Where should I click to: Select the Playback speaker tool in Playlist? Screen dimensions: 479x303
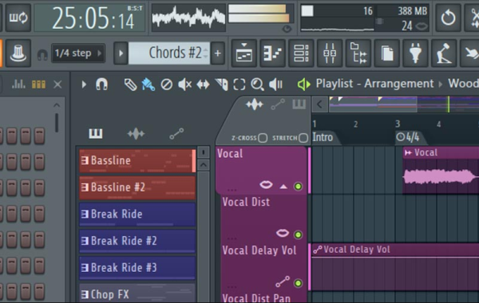[275, 85]
